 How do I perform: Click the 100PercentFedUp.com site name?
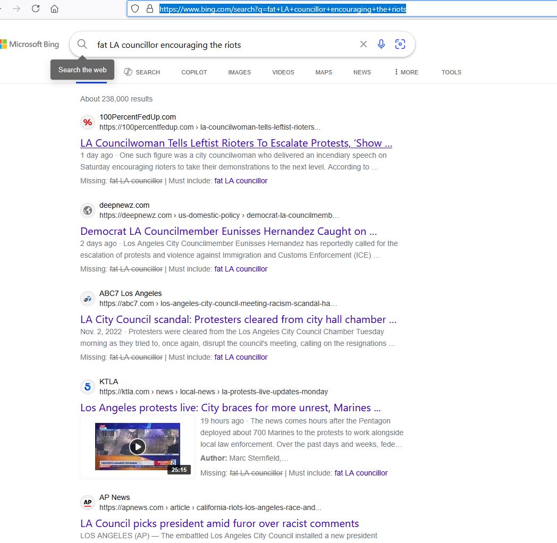pos(138,117)
